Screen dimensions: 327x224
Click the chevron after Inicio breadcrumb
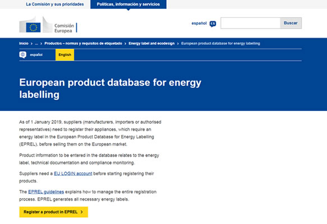[x=31, y=44]
